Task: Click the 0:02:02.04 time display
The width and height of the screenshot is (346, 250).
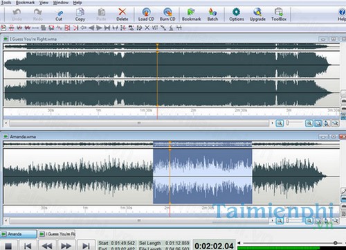Action: click(x=214, y=246)
